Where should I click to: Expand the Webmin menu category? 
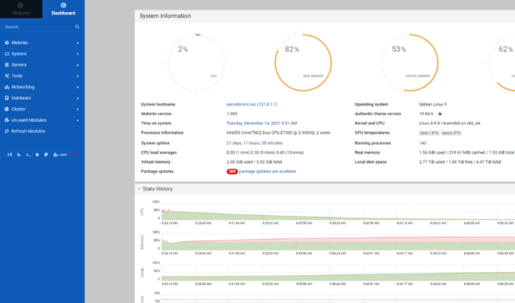[x=42, y=43]
